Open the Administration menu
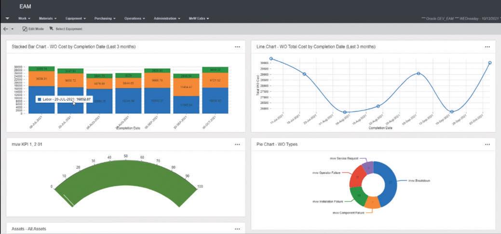This screenshot has height=234, width=501. click(x=167, y=18)
